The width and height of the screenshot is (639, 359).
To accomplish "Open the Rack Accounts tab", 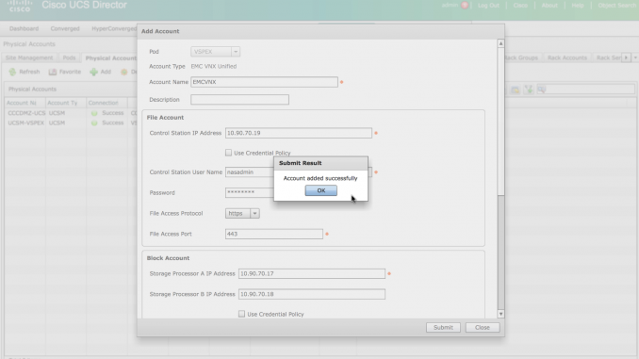I will pos(566,57).
